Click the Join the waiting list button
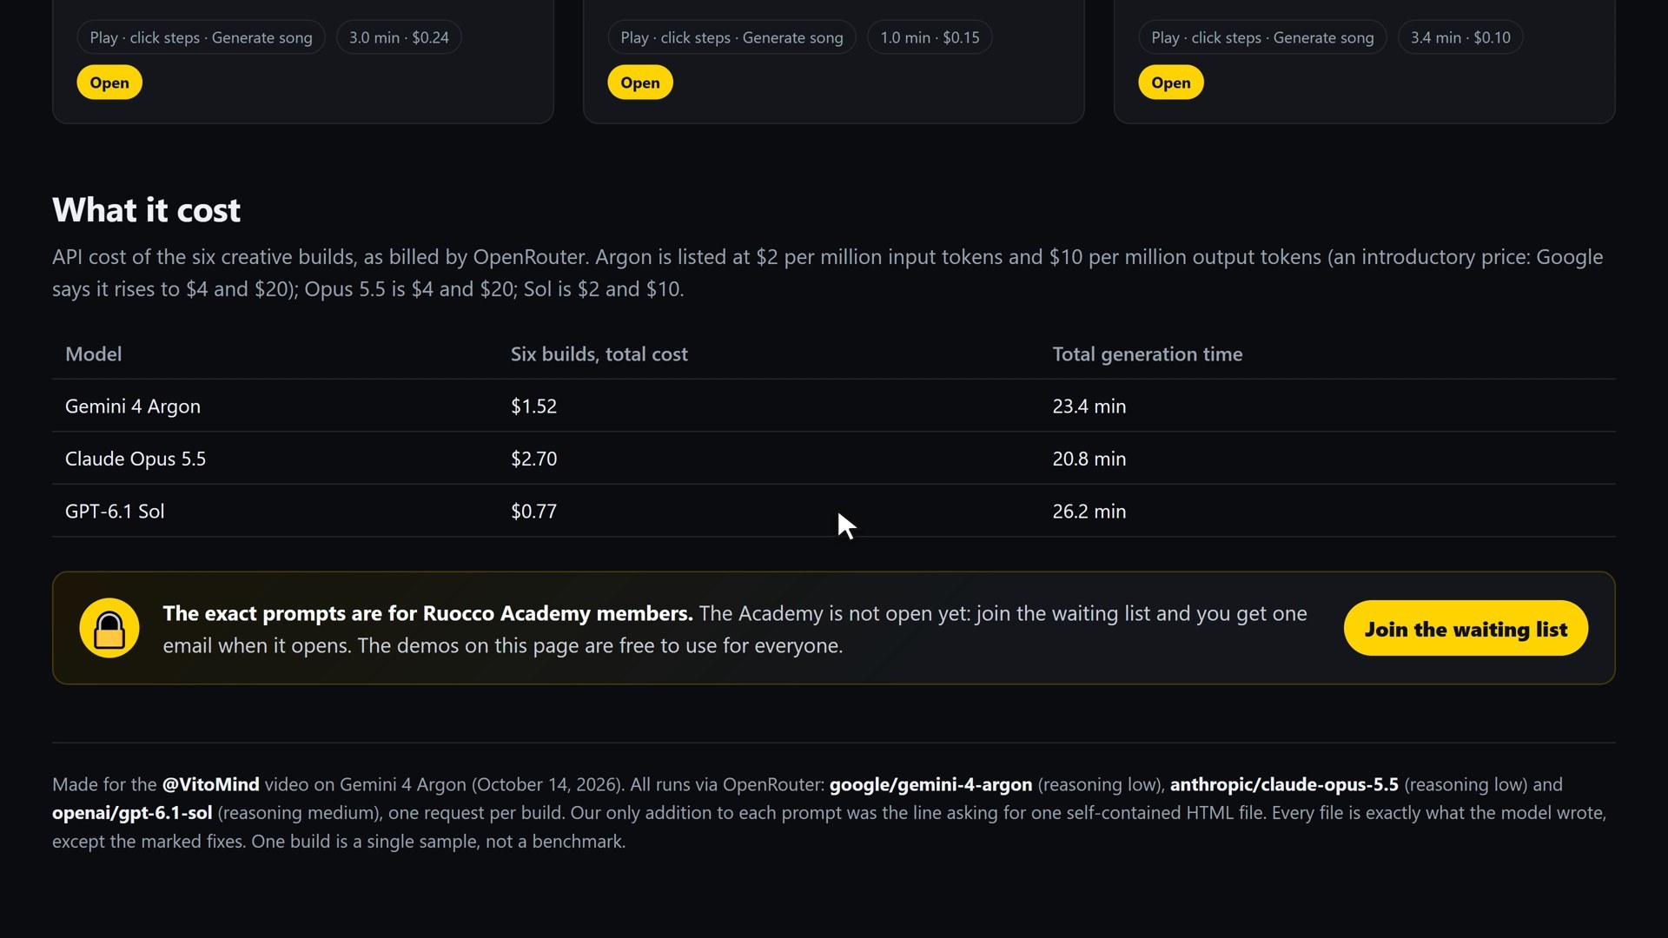The height and width of the screenshot is (938, 1668). click(x=1466, y=628)
